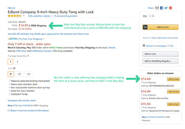Open the Qty dropdown
The width and height of the screenshot is (185, 129).
click(x=152, y=16)
